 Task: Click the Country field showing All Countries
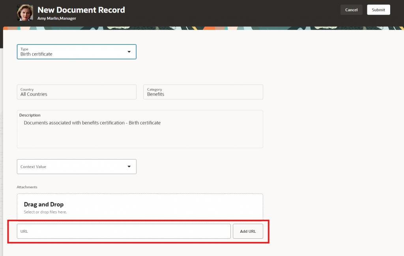click(x=76, y=92)
